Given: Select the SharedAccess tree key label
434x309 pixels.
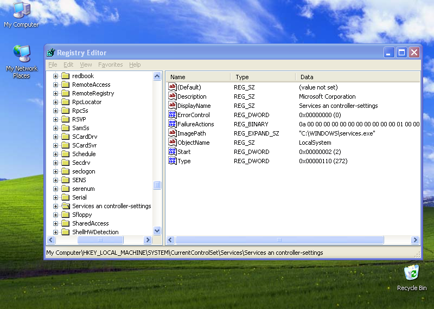Looking at the screenshot, I should pos(91,223).
